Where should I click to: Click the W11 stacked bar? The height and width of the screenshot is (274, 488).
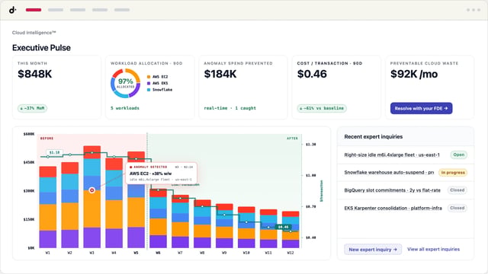pos(268,228)
